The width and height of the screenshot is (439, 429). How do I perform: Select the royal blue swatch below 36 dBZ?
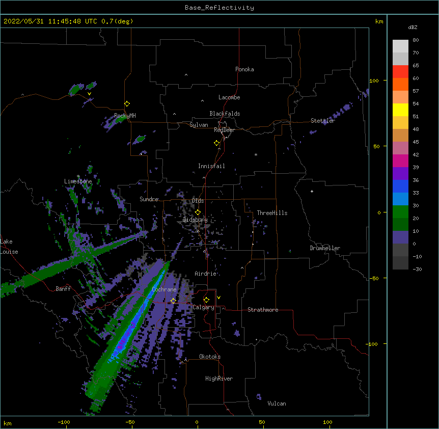point(400,186)
